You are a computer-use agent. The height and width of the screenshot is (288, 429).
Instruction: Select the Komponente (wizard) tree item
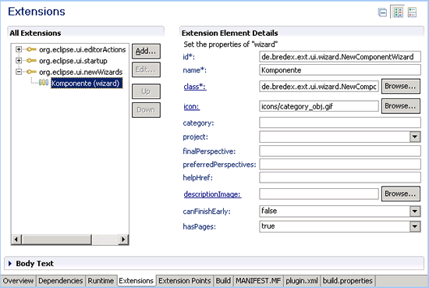pos(87,84)
